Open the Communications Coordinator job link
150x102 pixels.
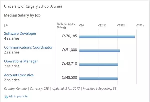(28, 47)
